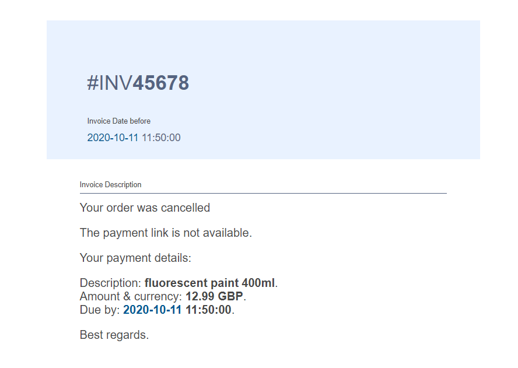Click the Due by: label

[x=99, y=310]
